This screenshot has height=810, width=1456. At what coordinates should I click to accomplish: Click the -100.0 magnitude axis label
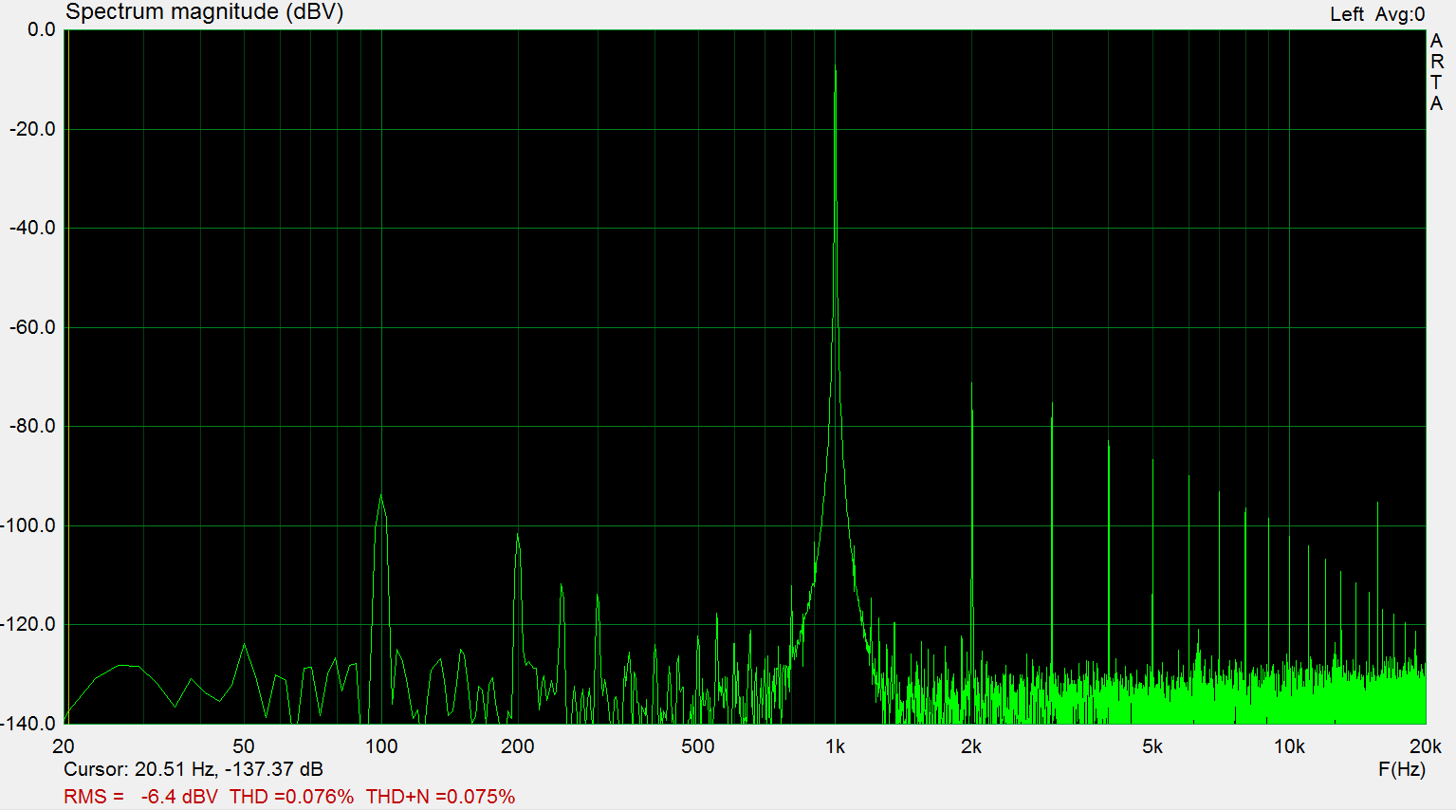click(x=28, y=525)
